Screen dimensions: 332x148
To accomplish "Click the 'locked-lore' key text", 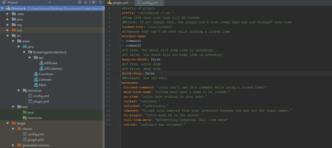I will point(133,27).
